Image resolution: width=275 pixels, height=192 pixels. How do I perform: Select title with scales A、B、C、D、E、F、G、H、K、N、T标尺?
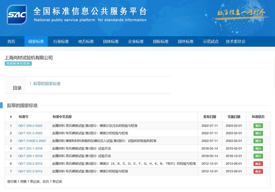pyautogui.click(x=124, y=163)
